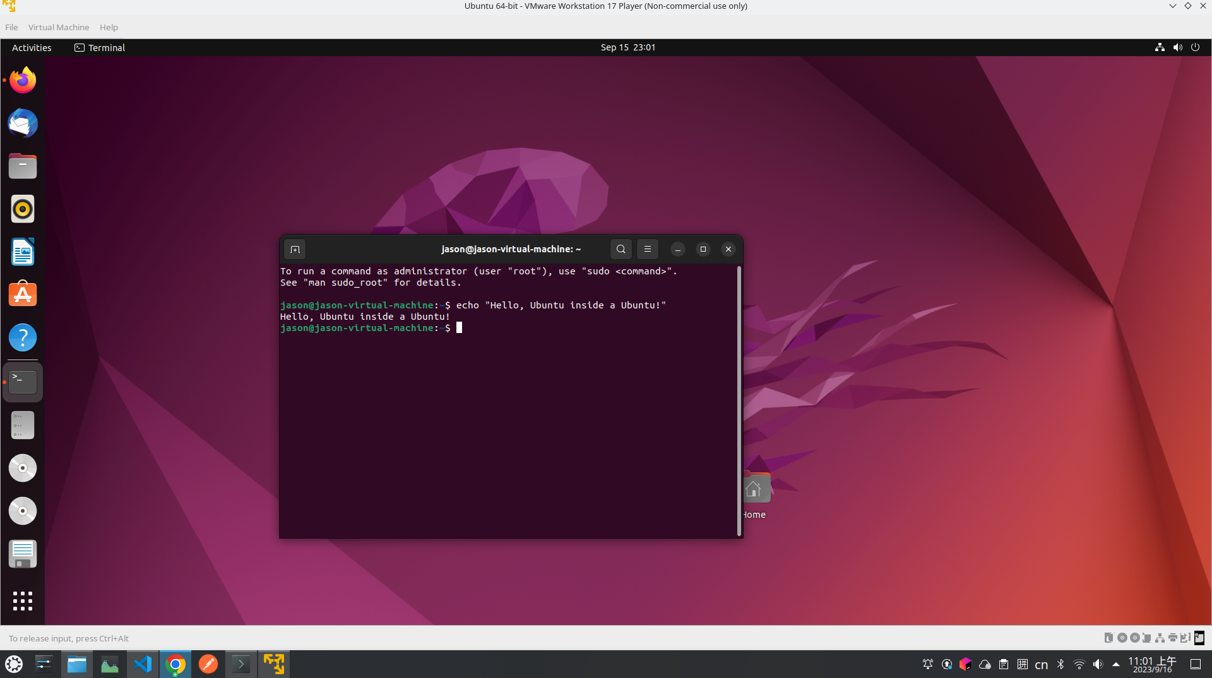1212x678 pixels.
Task: Open the Files manager in the dock
Action: (23, 166)
